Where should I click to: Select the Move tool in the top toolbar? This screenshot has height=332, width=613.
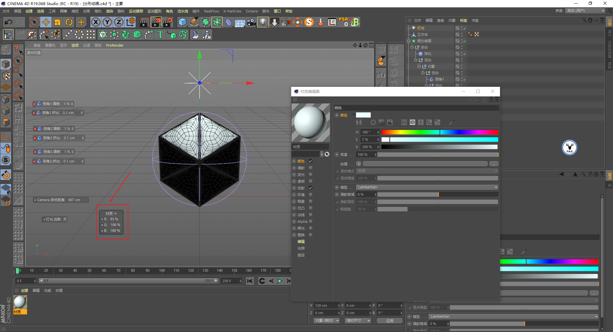click(x=46, y=22)
